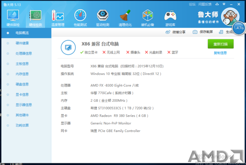
Task: Click the 微博分享 Weibo share icon
Action: [168, 32]
